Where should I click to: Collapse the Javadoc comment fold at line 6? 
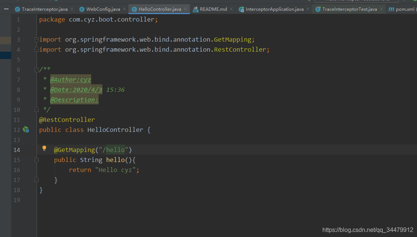(x=37, y=69)
